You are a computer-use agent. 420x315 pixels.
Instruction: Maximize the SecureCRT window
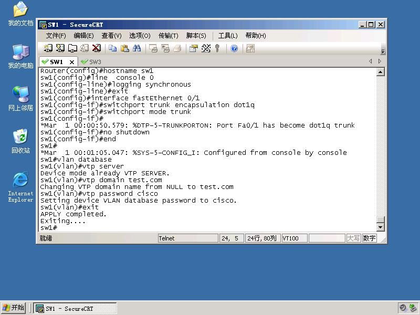click(x=371, y=25)
